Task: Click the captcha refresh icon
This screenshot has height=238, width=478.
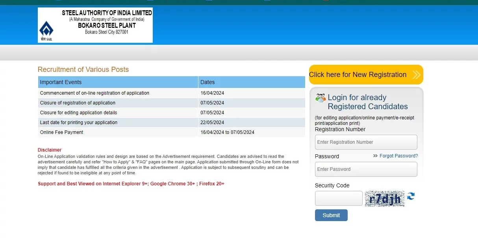Action: point(411,196)
